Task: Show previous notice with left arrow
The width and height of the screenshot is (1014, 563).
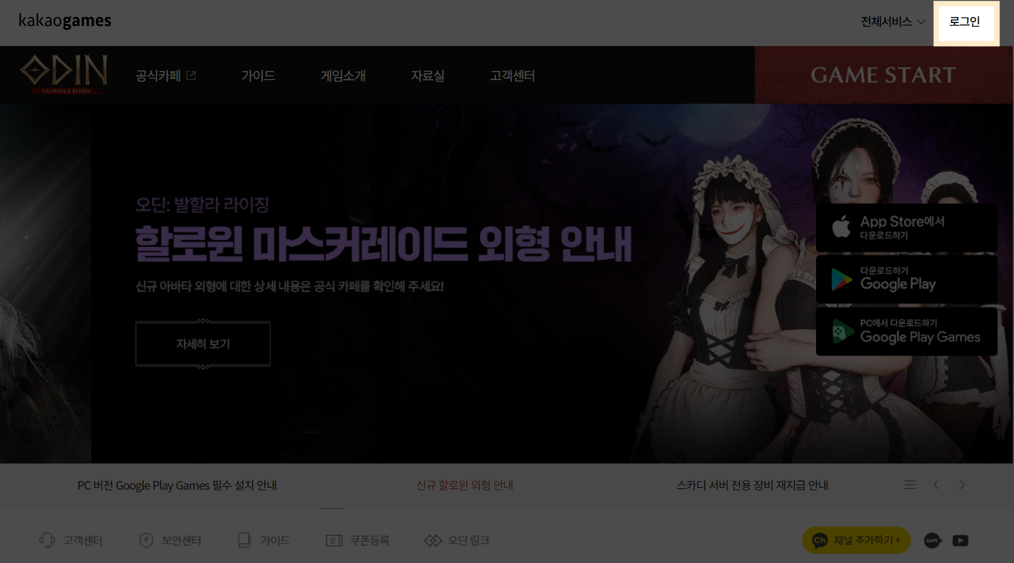Action: [x=936, y=485]
